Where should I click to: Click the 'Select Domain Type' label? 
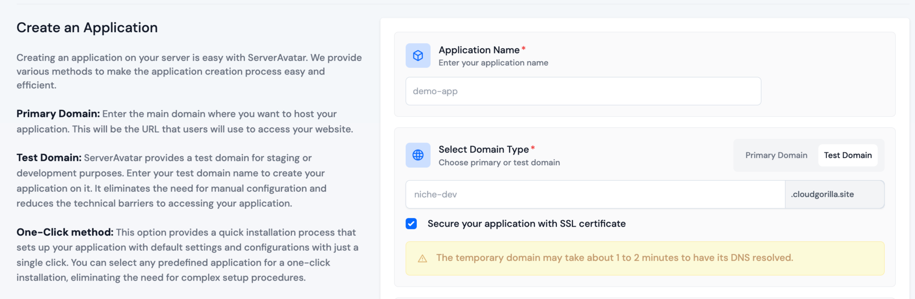[x=483, y=149]
